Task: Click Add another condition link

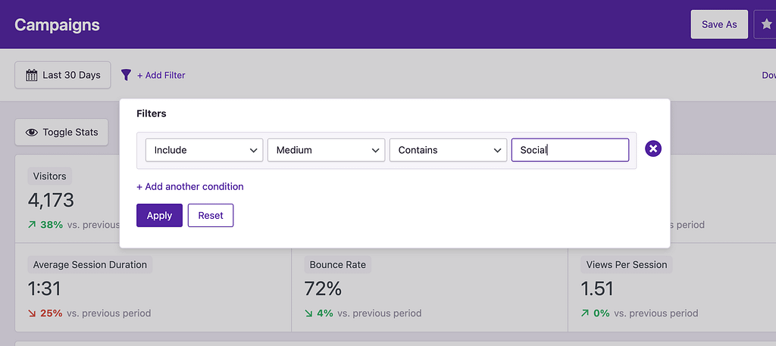Action: [190, 186]
